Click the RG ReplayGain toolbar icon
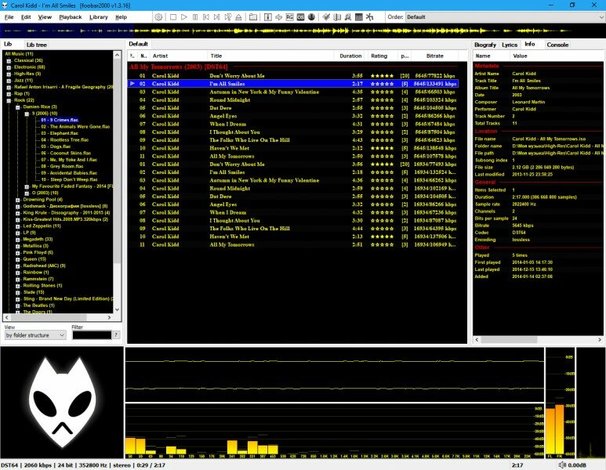This screenshot has height=470, width=606. (289, 16)
